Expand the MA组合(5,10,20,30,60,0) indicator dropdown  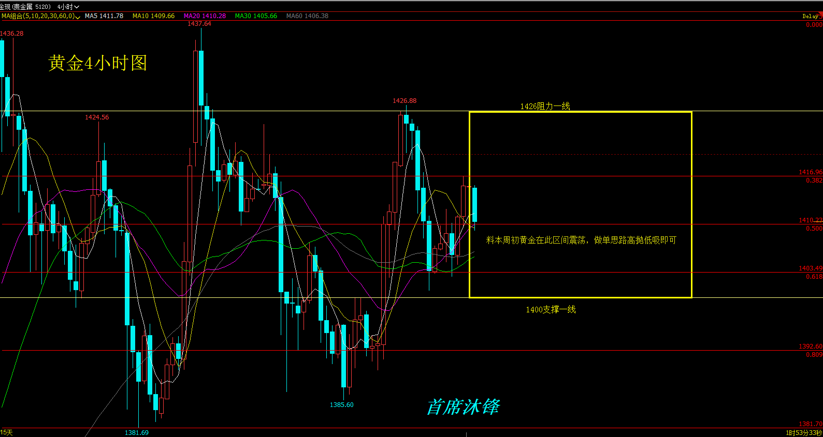(x=41, y=16)
